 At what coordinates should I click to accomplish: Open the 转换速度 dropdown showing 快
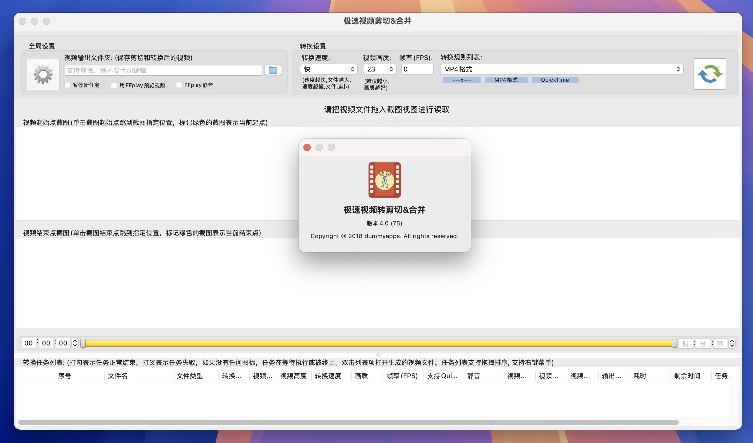329,69
